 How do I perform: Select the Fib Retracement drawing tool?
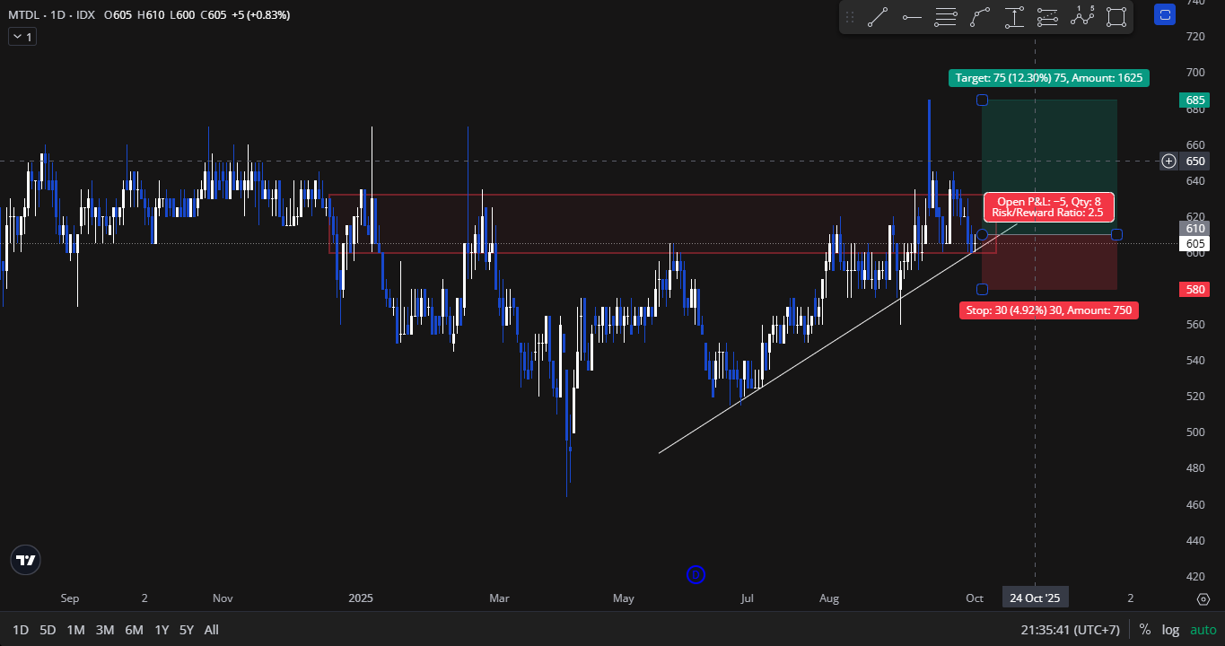[x=946, y=17]
